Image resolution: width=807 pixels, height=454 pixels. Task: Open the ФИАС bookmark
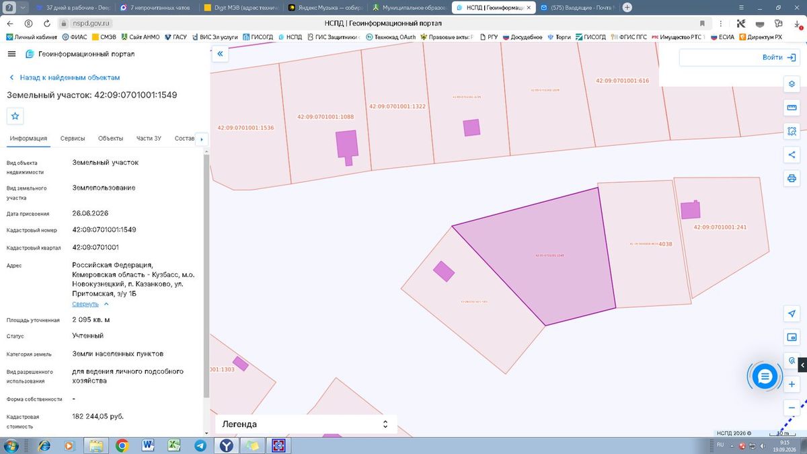75,37
